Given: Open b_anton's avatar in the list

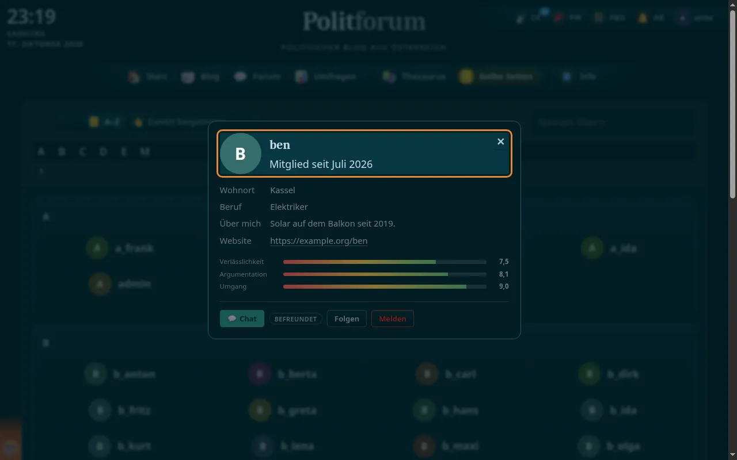Looking at the screenshot, I should click(96, 374).
